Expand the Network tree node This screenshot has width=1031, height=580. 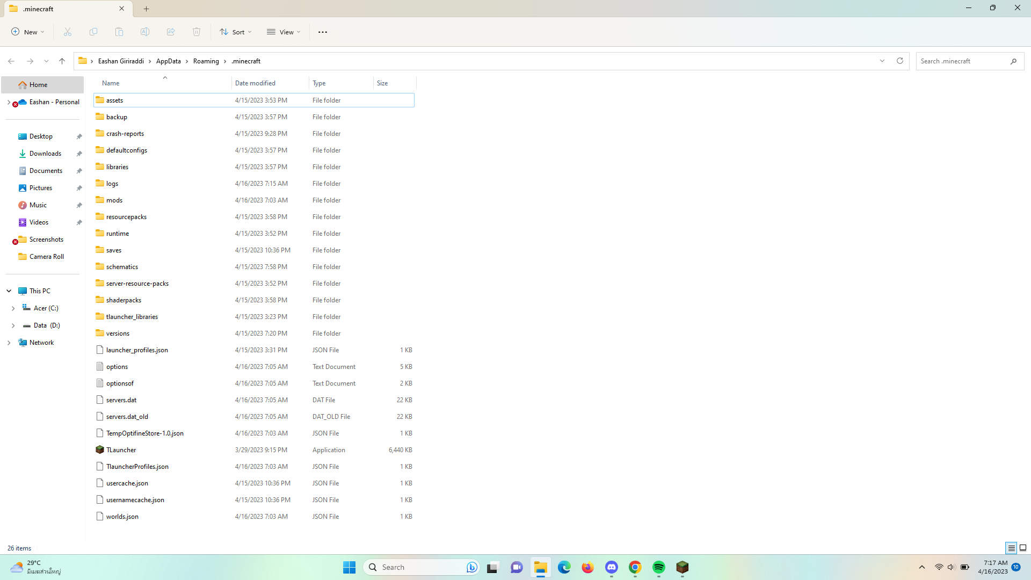click(x=9, y=343)
